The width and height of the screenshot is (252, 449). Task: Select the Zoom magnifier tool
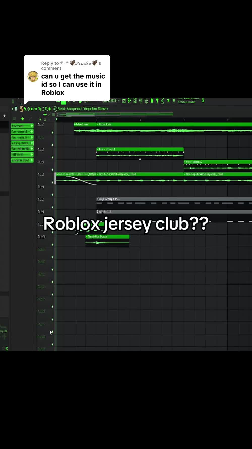[x=46, y=109]
